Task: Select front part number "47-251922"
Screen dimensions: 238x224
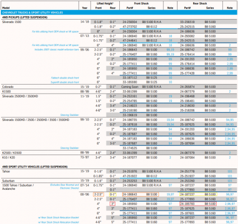Action: (x=130, y=176)
